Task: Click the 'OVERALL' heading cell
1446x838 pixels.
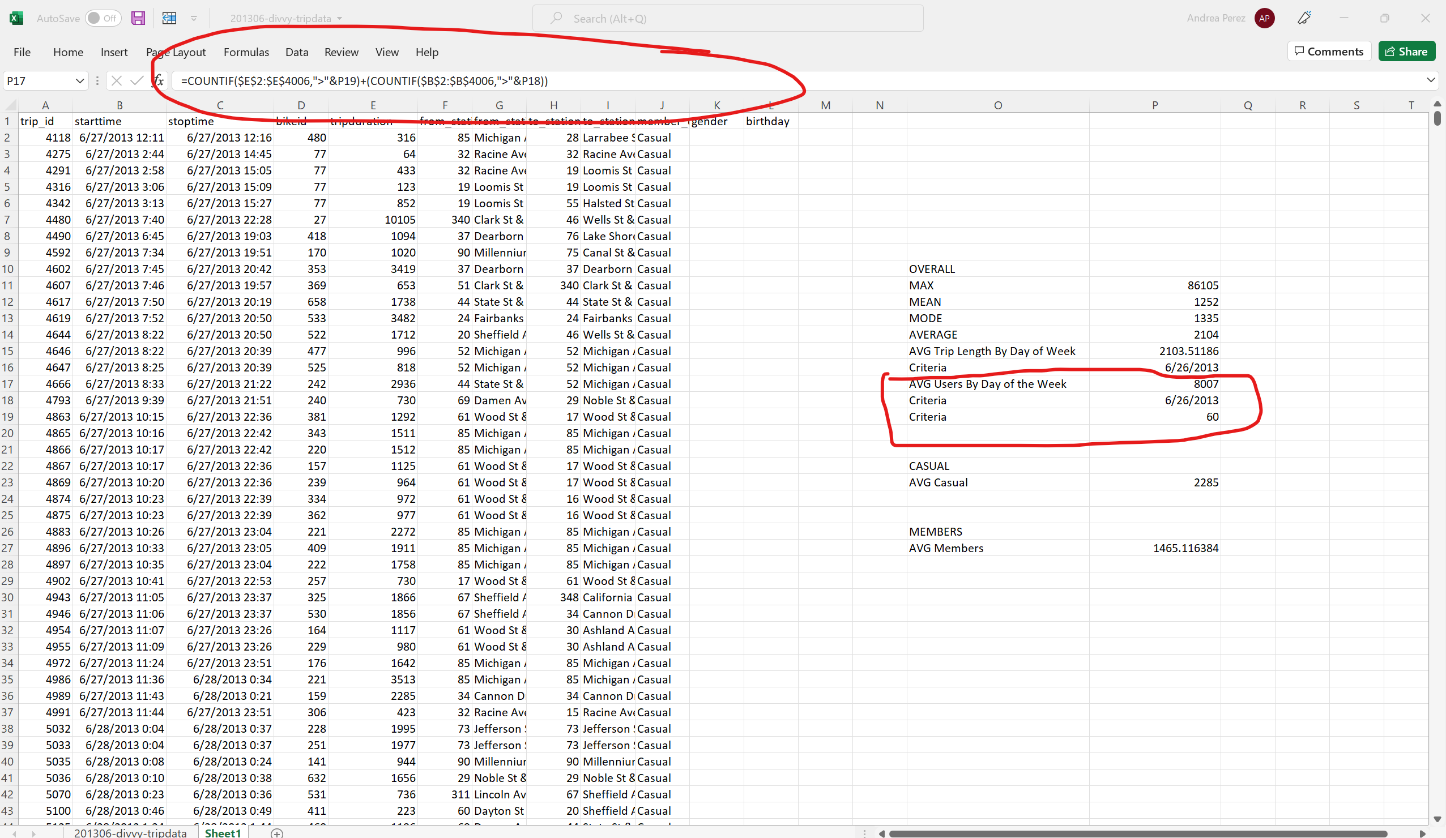Action: click(x=998, y=269)
